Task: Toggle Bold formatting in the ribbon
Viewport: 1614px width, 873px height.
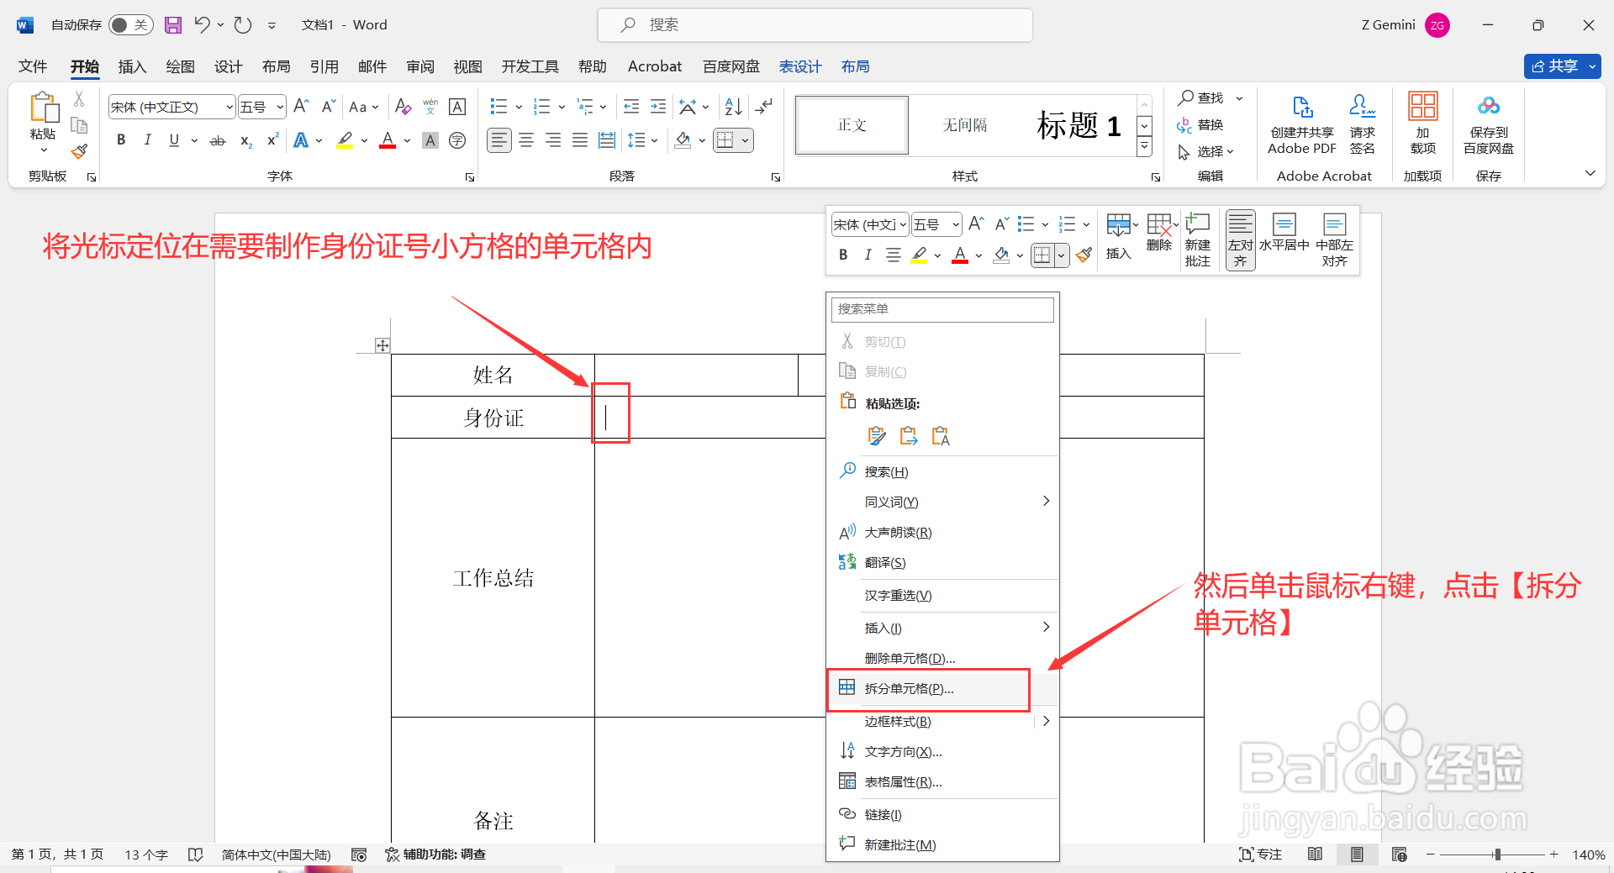Action: click(120, 139)
